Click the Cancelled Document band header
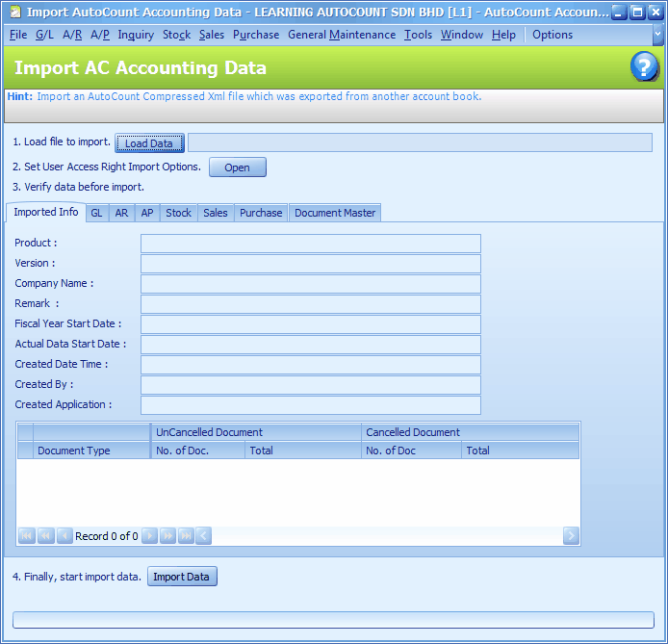This screenshot has height=644, width=668. point(471,432)
